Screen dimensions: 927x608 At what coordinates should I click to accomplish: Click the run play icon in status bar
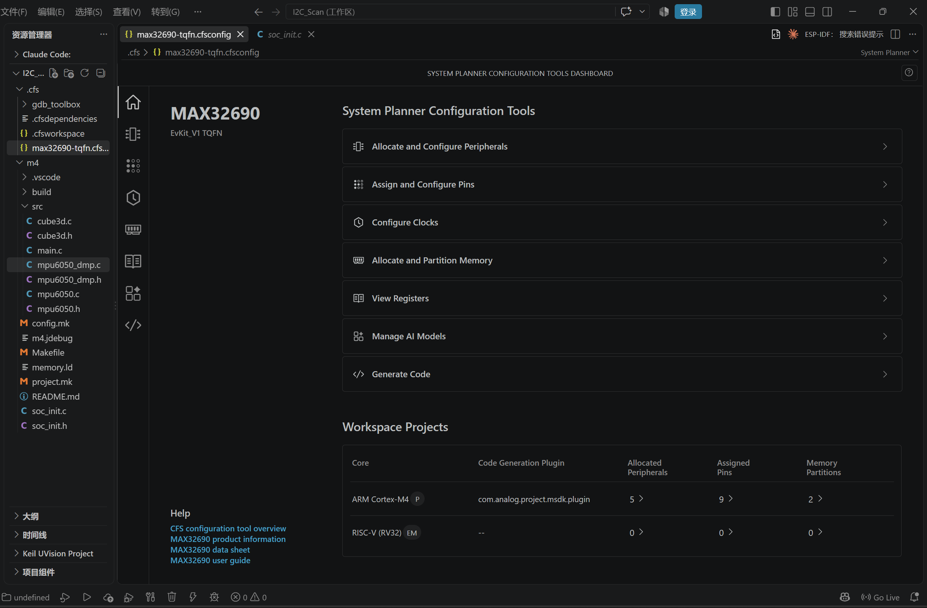pos(87,597)
